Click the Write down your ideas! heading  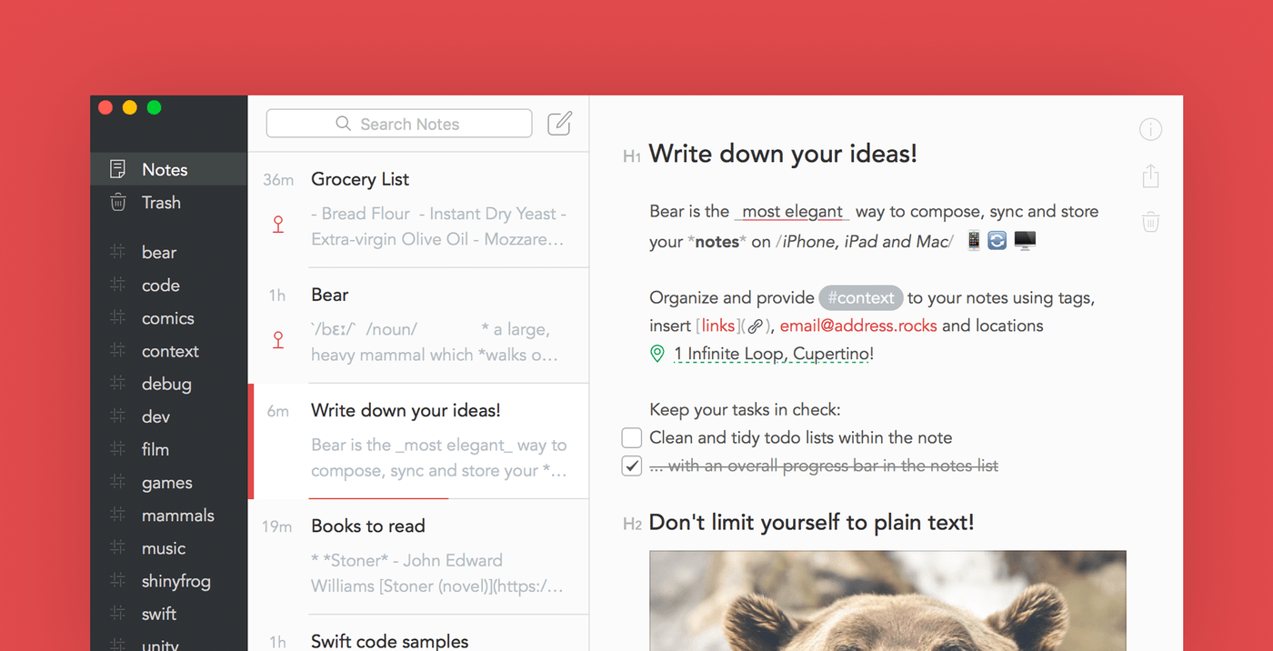click(783, 154)
